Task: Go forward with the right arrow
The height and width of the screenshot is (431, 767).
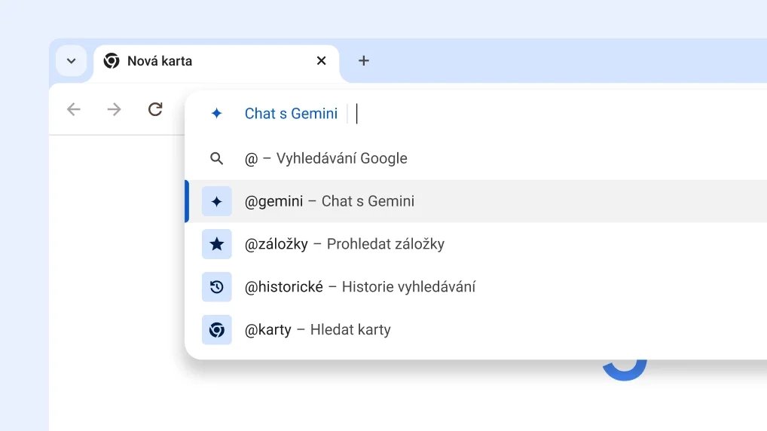Action: click(115, 110)
